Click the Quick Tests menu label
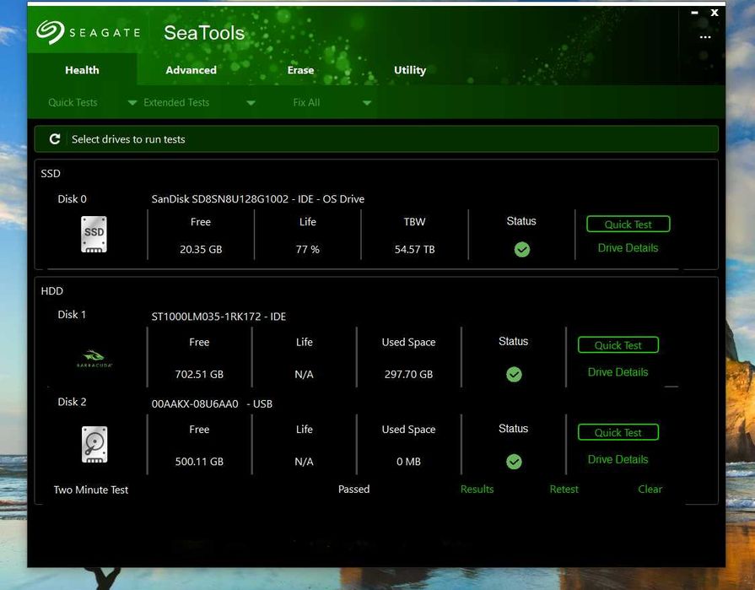 (73, 103)
